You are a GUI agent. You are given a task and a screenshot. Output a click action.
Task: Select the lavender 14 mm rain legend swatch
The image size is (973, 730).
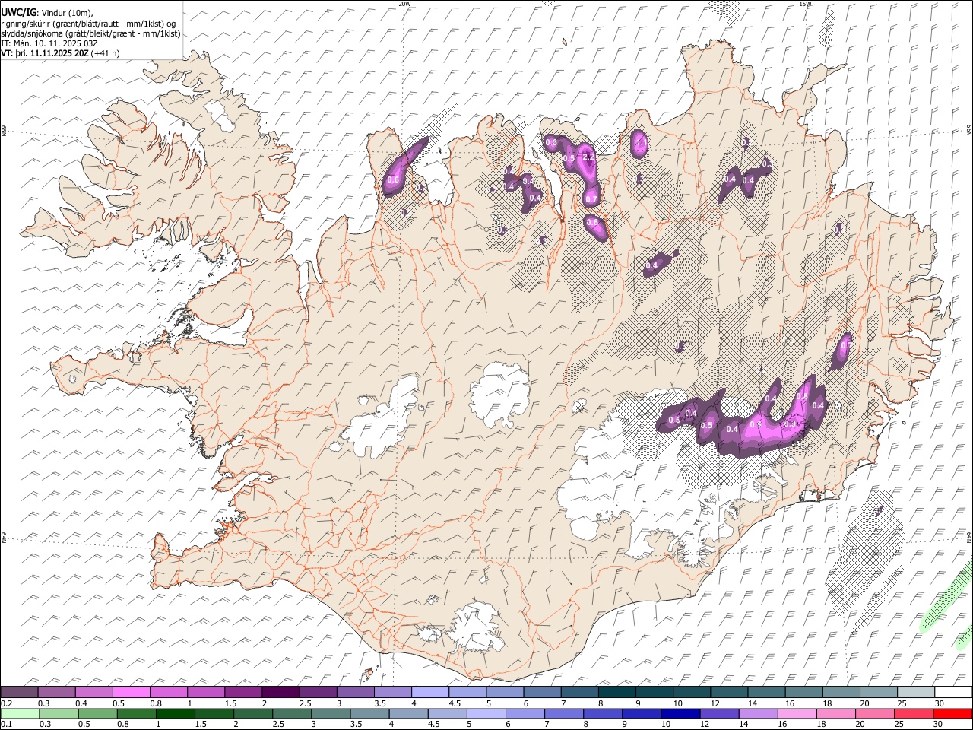click(758, 713)
